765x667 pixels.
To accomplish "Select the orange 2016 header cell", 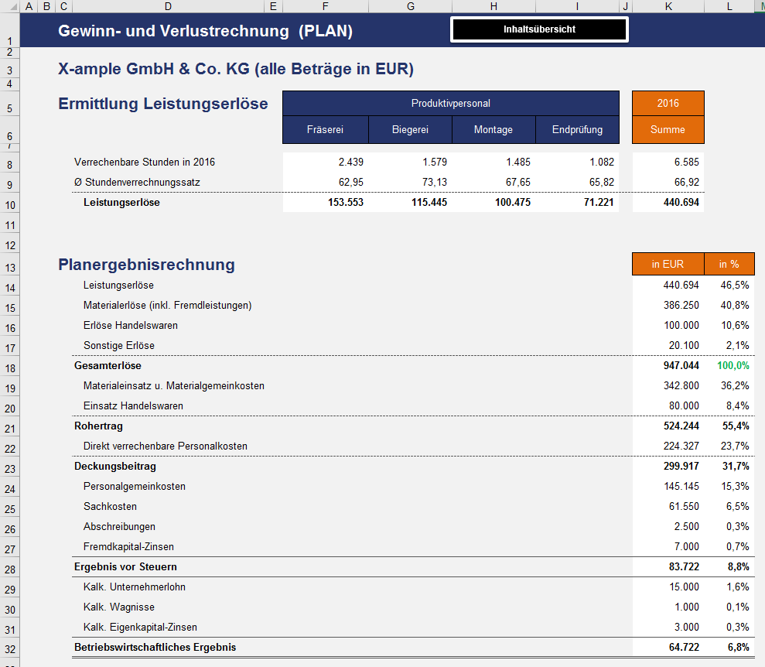I will point(668,103).
